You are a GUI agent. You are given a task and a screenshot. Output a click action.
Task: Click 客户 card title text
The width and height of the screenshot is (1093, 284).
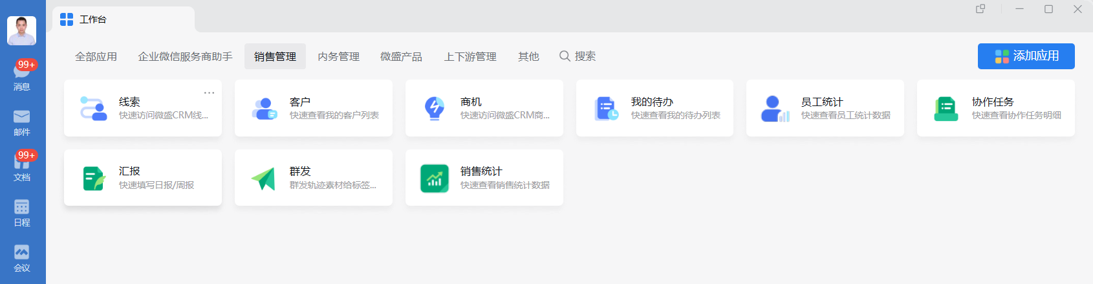tap(300, 102)
